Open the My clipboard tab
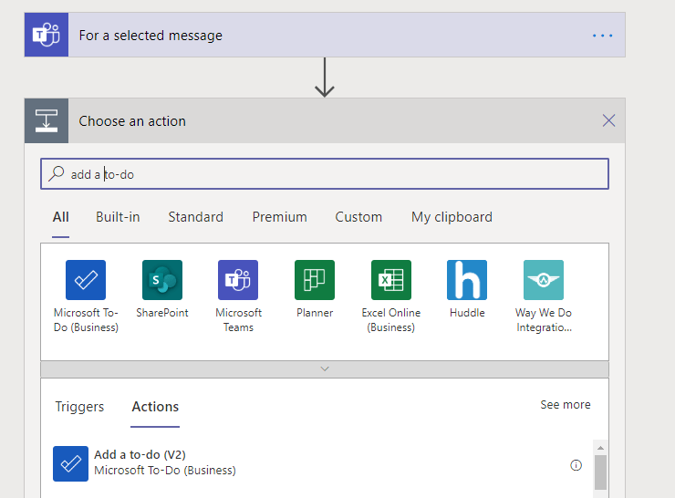The height and width of the screenshot is (498, 675). [452, 217]
